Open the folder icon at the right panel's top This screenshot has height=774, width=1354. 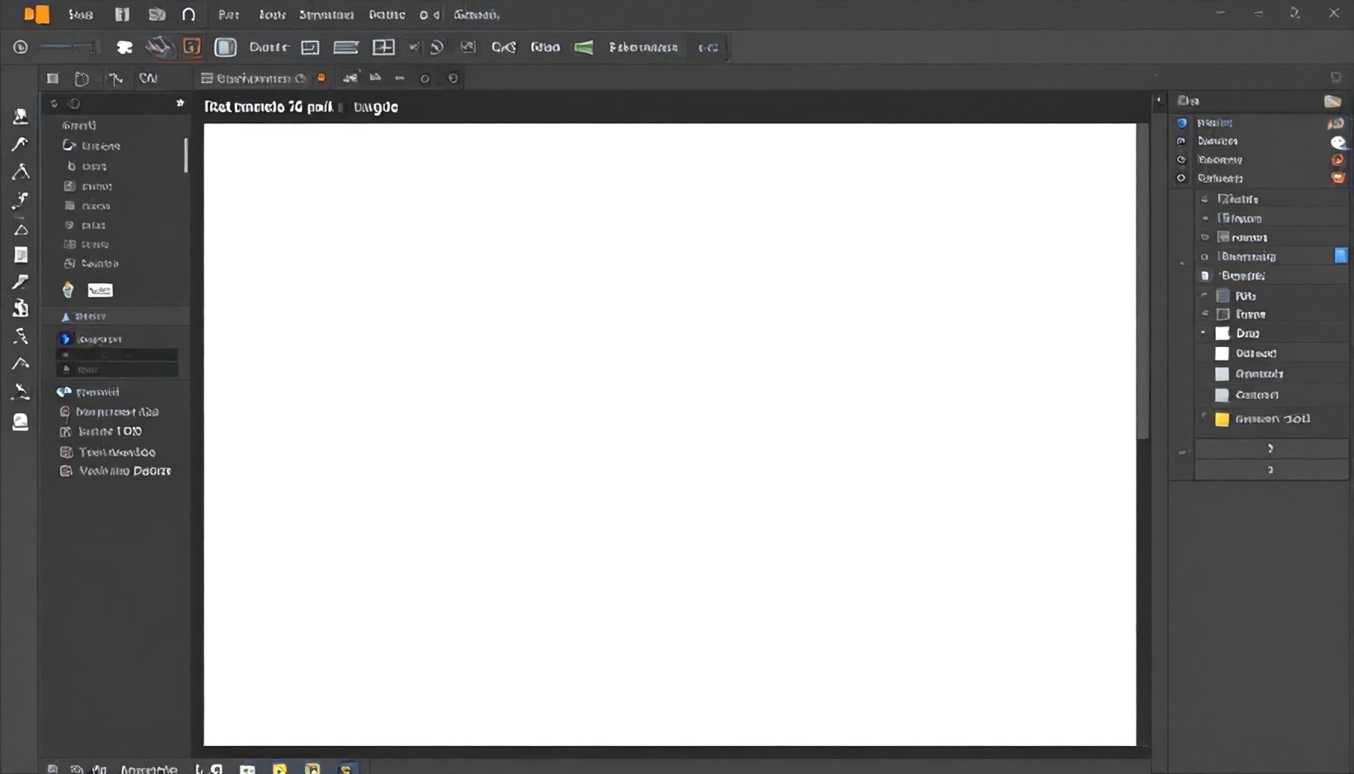click(1332, 101)
